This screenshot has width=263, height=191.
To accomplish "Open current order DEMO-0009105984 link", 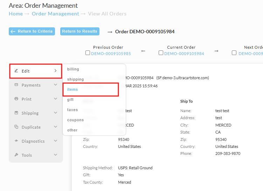I will tap(184, 54).
